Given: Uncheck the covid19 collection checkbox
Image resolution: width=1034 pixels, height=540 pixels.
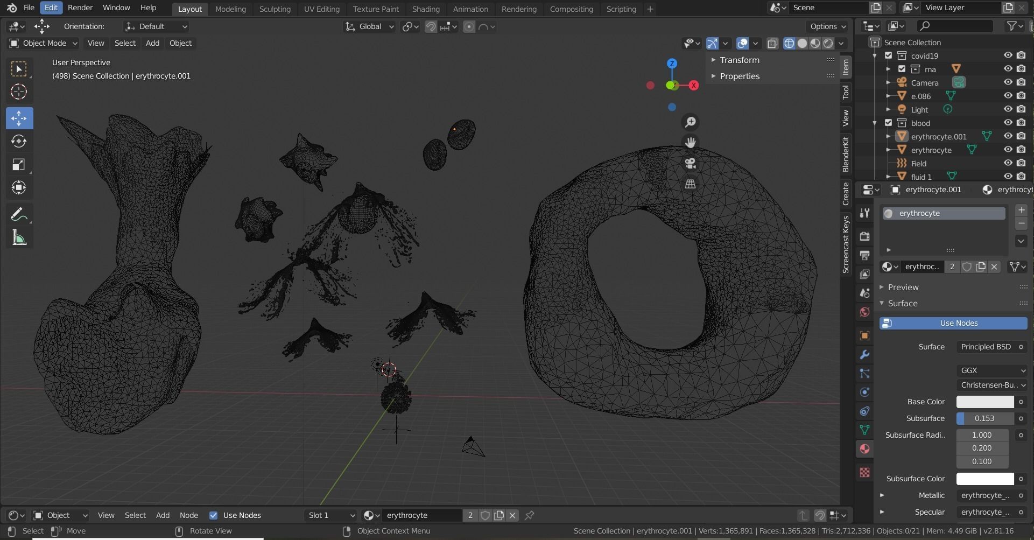Looking at the screenshot, I should [889, 55].
